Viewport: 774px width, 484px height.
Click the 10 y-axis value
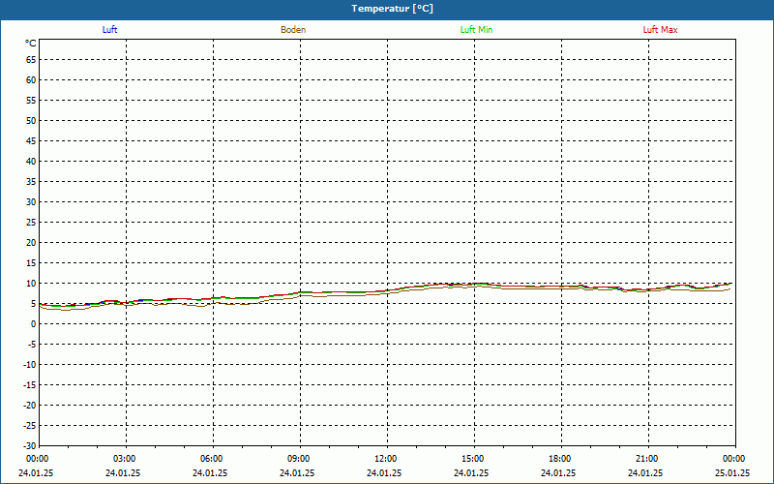31,284
